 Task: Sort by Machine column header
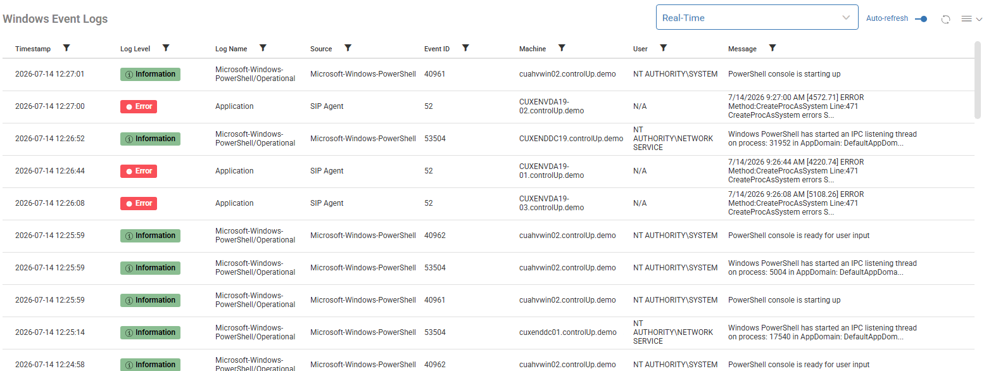click(533, 49)
